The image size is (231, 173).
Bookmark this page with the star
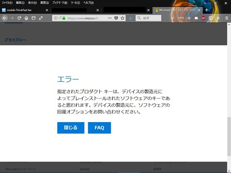pyautogui.click(x=122, y=18)
